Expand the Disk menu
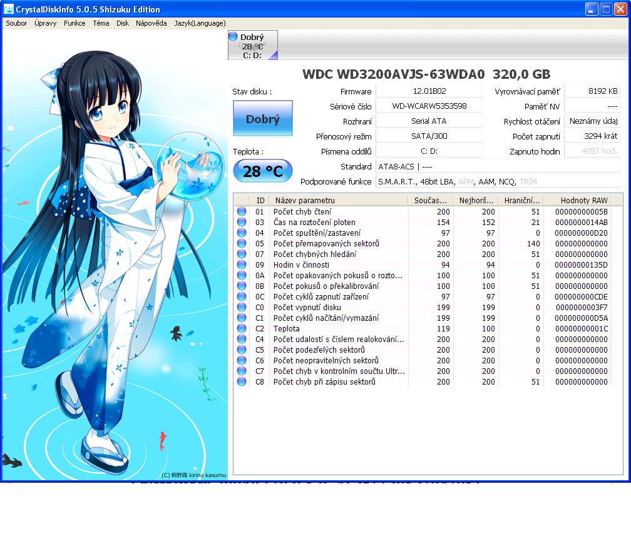Viewport: 631px width, 539px height. point(123,23)
